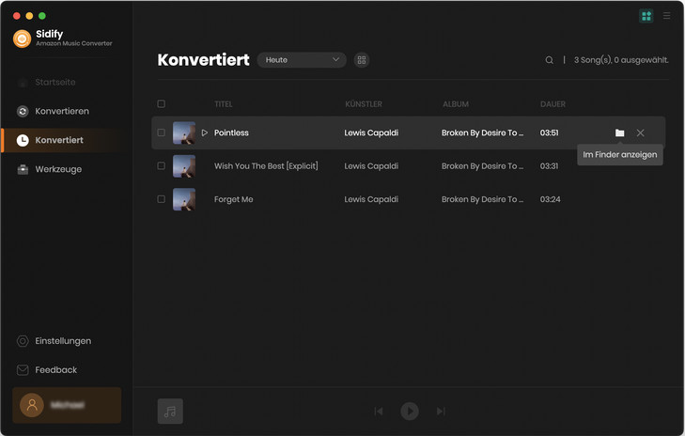Click the music note placeholder in player
This screenshot has width=685, height=436.
[x=170, y=411]
